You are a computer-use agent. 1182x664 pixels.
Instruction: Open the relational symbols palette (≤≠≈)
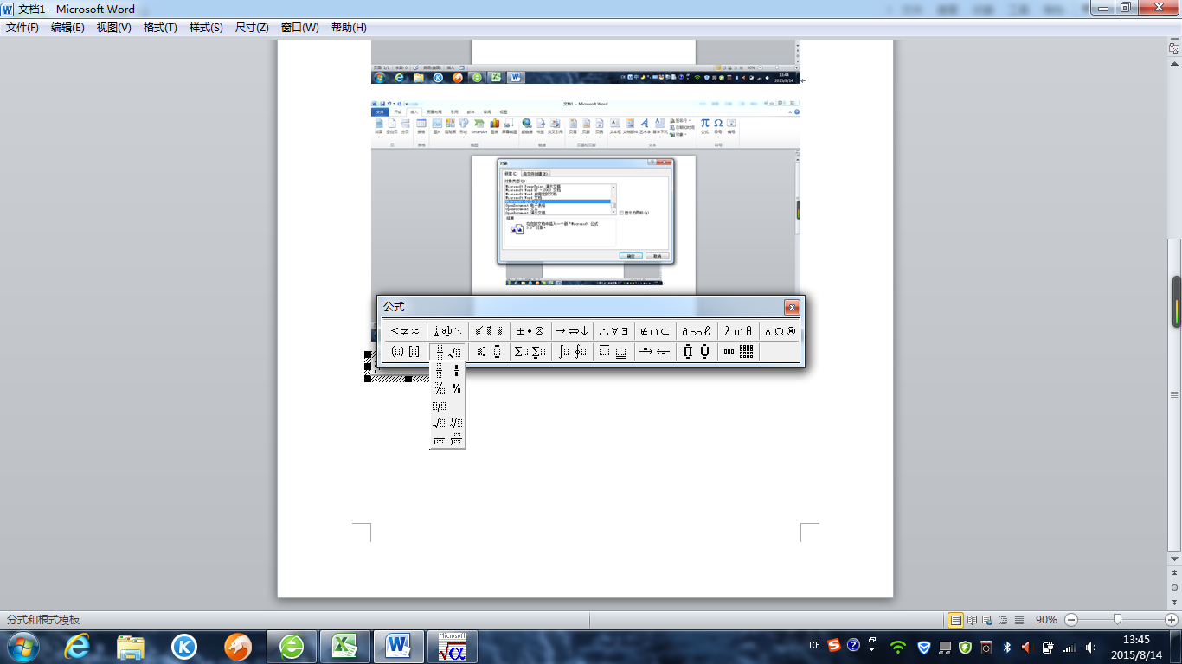(x=404, y=330)
